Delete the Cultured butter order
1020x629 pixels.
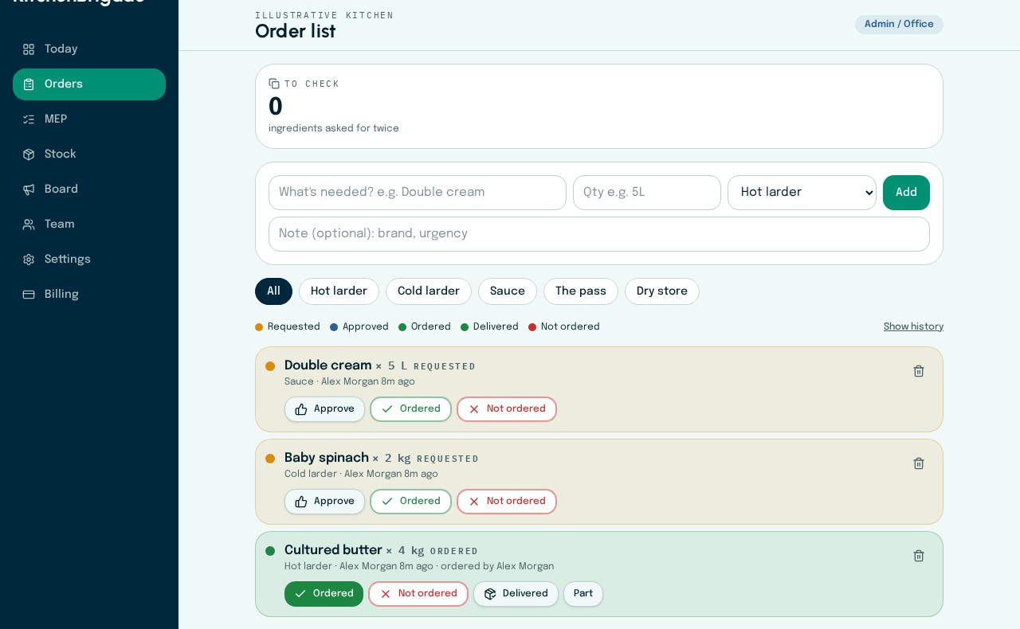click(919, 556)
